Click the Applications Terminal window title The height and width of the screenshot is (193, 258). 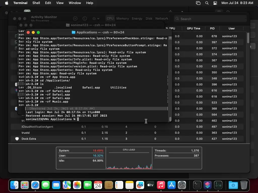(x=100, y=32)
